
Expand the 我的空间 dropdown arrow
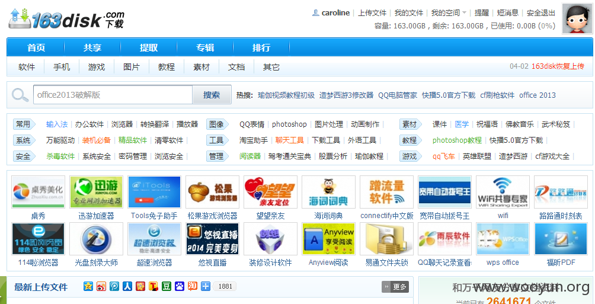[x=464, y=13]
